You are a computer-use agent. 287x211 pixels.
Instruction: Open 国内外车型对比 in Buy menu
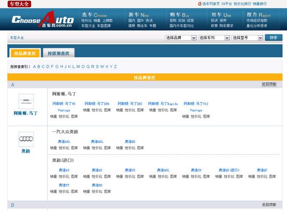click(182, 26)
